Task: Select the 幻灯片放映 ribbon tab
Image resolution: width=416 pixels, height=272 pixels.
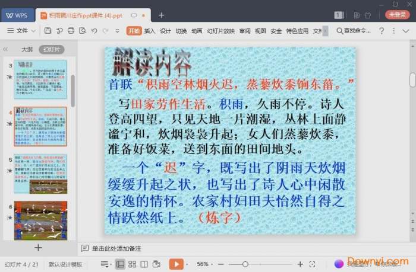Action: click(220, 31)
